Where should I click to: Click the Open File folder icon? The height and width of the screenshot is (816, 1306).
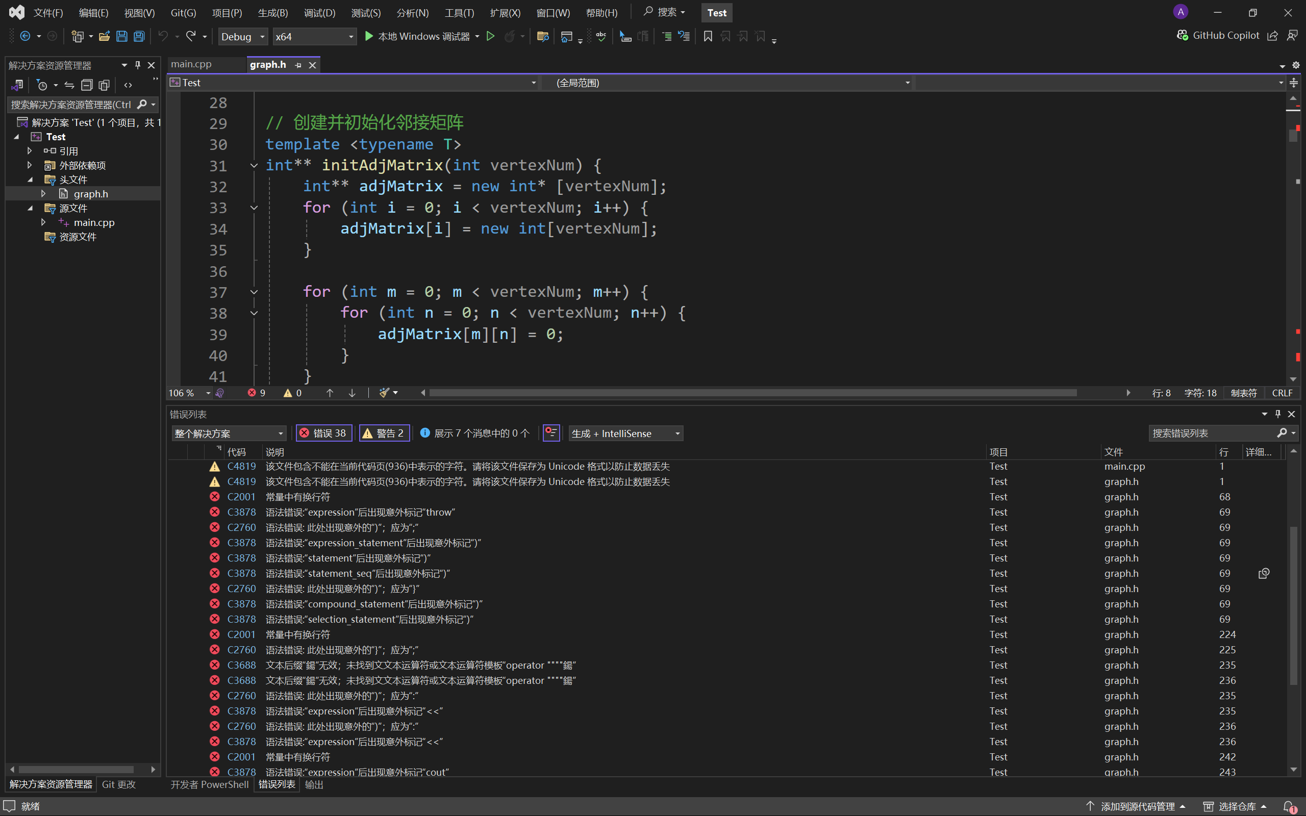104,36
